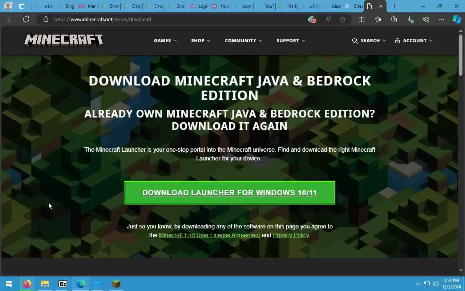
Task: Click the page scrollbar down arrow
Action: 461,270
